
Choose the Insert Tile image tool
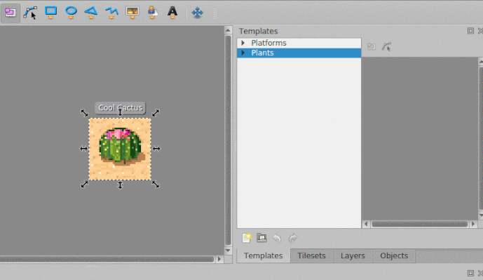[132, 13]
